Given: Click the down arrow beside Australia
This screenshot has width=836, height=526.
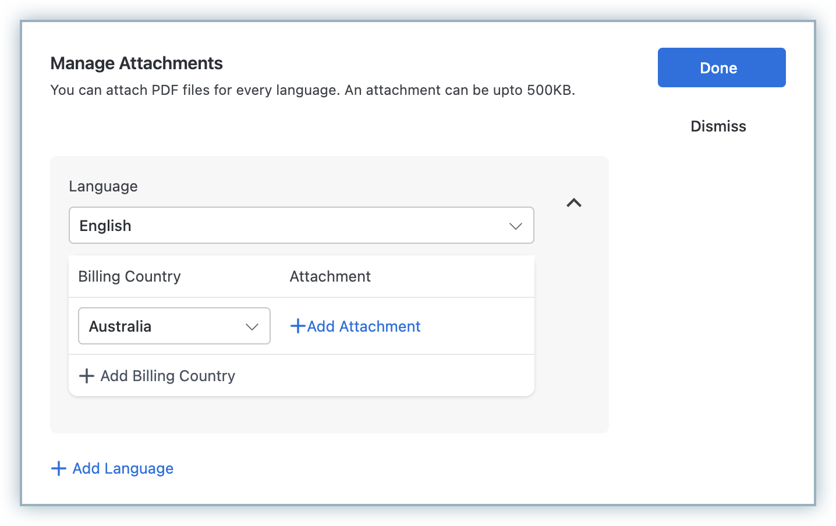Looking at the screenshot, I should pyautogui.click(x=251, y=326).
